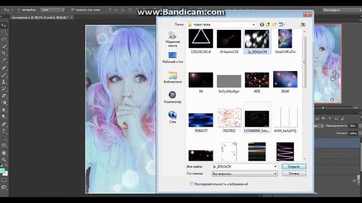Select the Path Selection tool
The height and width of the screenshot is (203, 362).
tap(4, 139)
